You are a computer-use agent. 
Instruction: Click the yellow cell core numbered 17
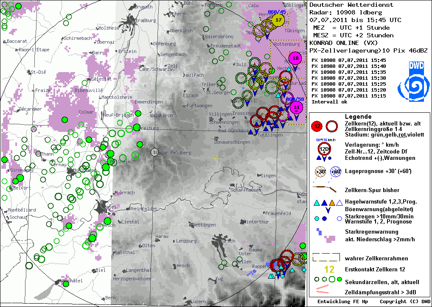(278, 20)
